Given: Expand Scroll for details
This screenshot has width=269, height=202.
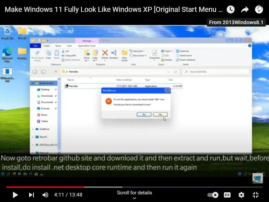Looking at the screenshot, I should click(x=134, y=195).
